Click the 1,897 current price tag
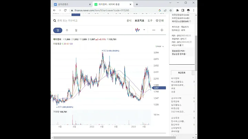 (159, 88)
